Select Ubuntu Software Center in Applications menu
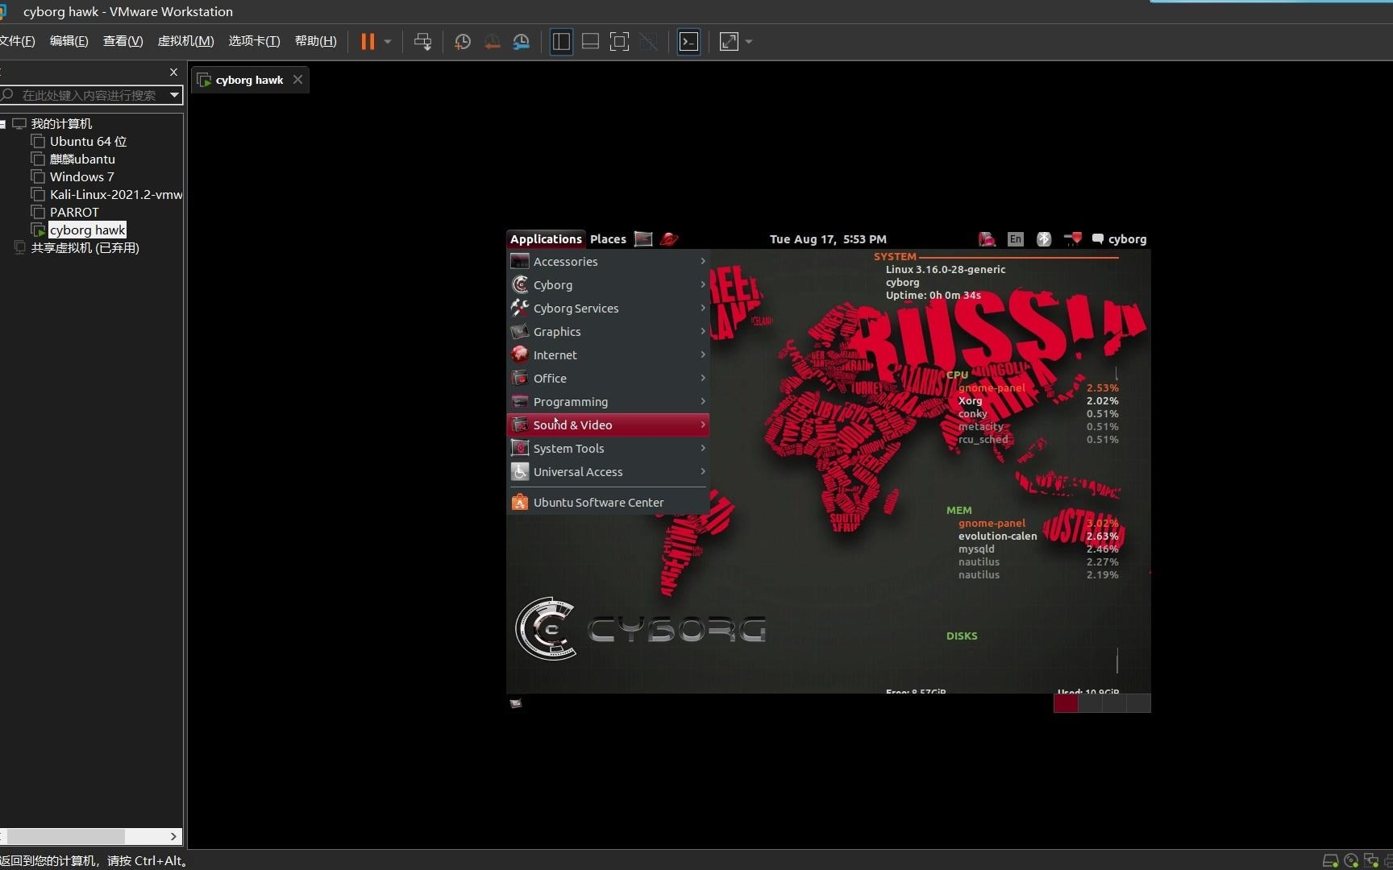Viewport: 1393px width, 870px height. coord(598,502)
